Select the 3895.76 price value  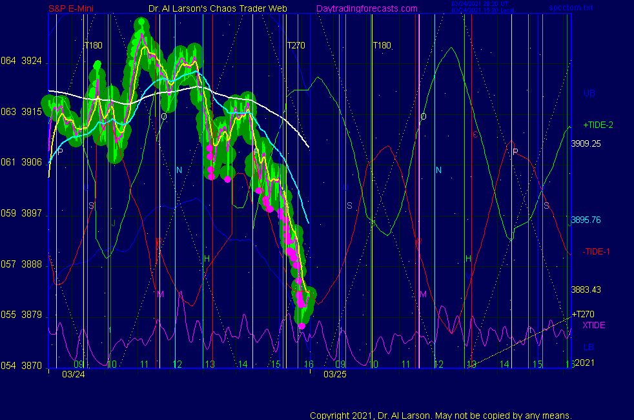(586, 220)
